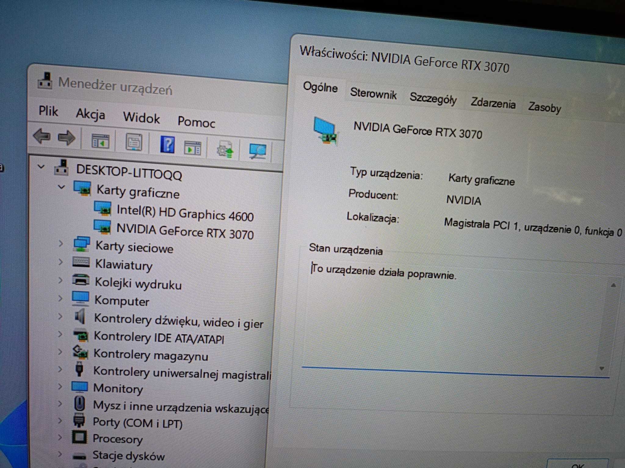Click Scan for hardware changes icon

click(x=258, y=151)
